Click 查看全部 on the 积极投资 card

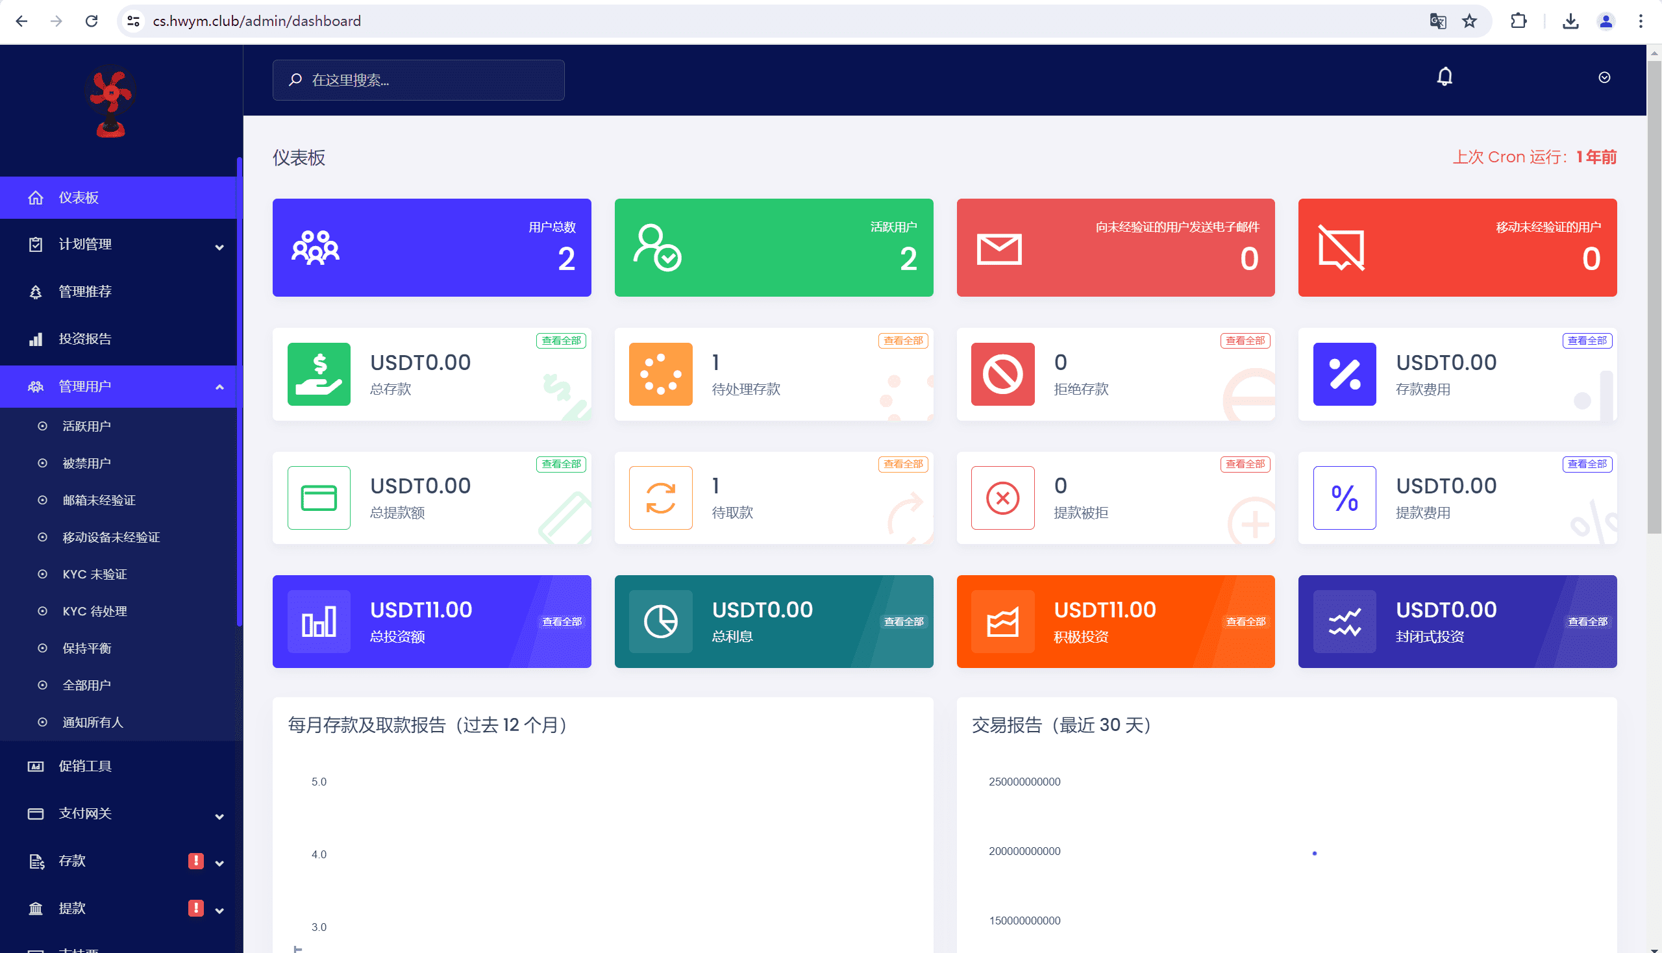1245,621
